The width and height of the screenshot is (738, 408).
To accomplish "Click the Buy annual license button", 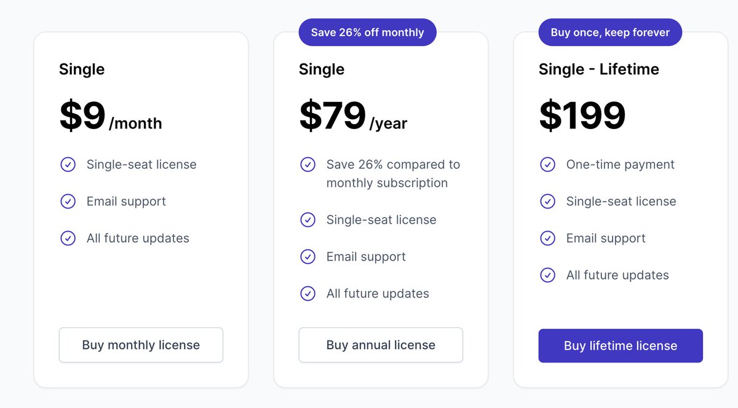I will click(x=381, y=345).
